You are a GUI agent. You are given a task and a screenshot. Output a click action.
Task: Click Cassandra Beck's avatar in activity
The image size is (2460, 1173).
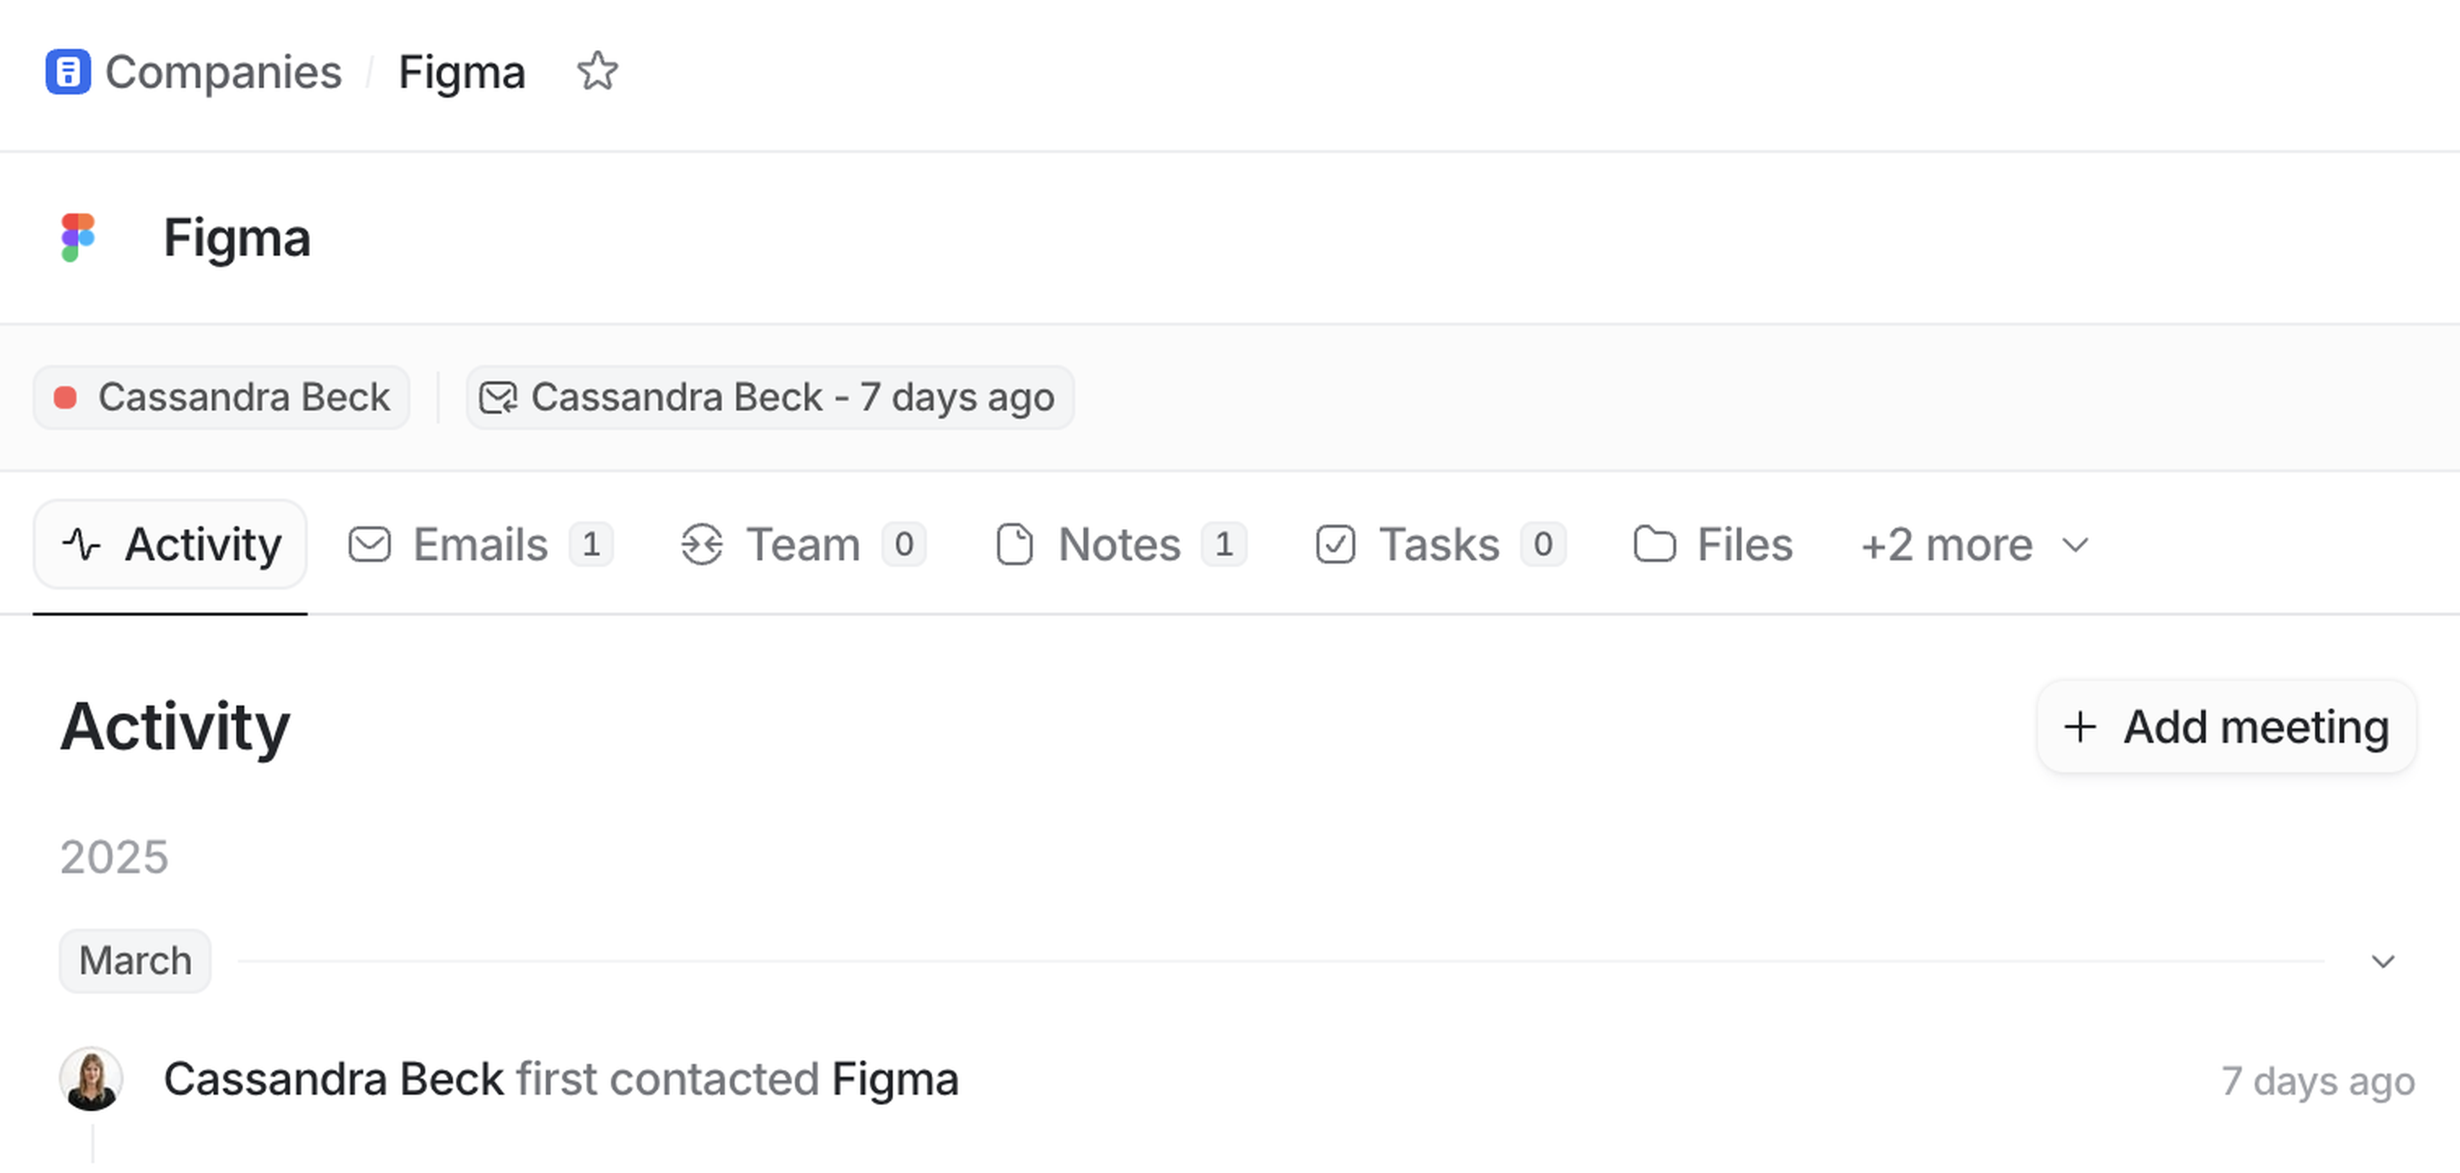pyautogui.click(x=92, y=1079)
